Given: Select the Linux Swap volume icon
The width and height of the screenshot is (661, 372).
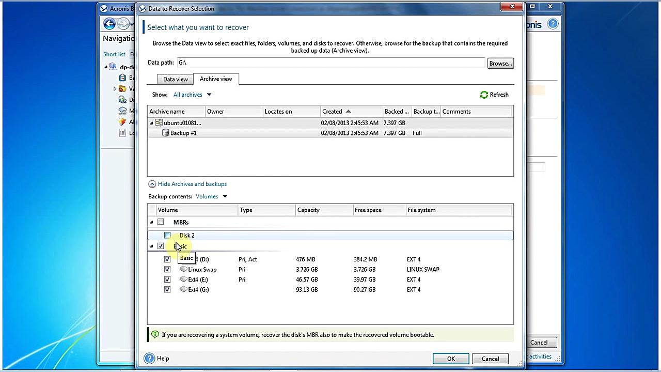Looking at the screenshot, I should (183, 269).
